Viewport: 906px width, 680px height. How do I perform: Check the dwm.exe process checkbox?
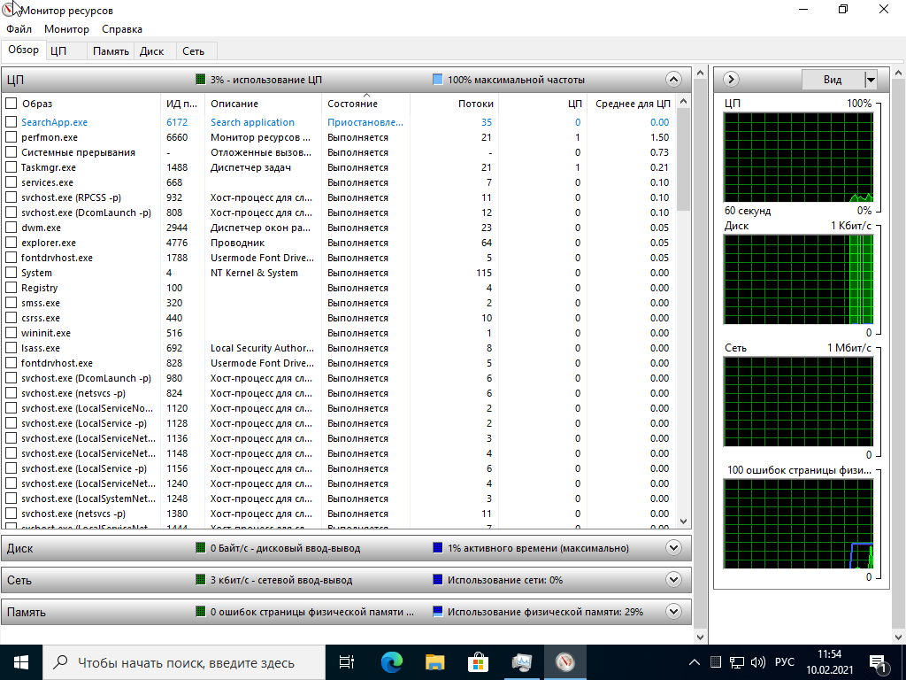[11, 228]
